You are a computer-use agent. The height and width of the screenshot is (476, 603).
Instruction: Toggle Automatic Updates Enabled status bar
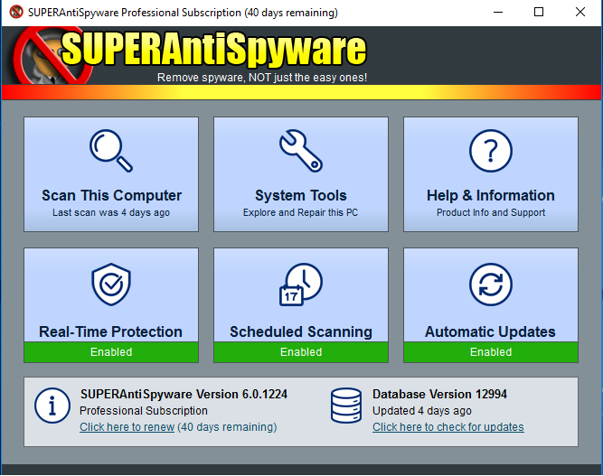pyautogui.click(x=491, y=352)
